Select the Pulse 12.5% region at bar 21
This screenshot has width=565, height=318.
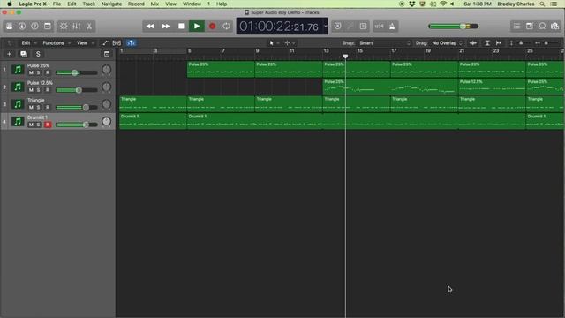click(x=492, y=87)
